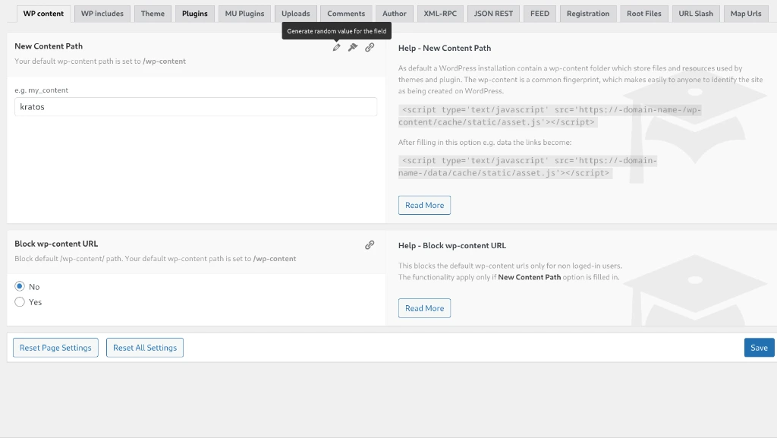This screenshot has width=777, height=438.
Task: Click link icon beside Block wp-content URL
Action: tap(370, 244)
